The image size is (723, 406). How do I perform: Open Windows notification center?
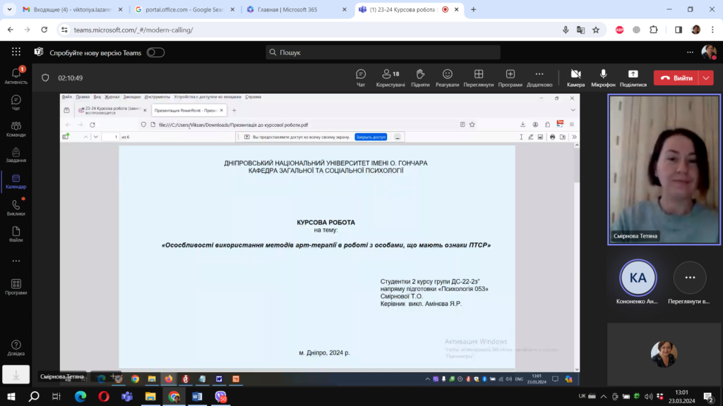coord(708,396)
